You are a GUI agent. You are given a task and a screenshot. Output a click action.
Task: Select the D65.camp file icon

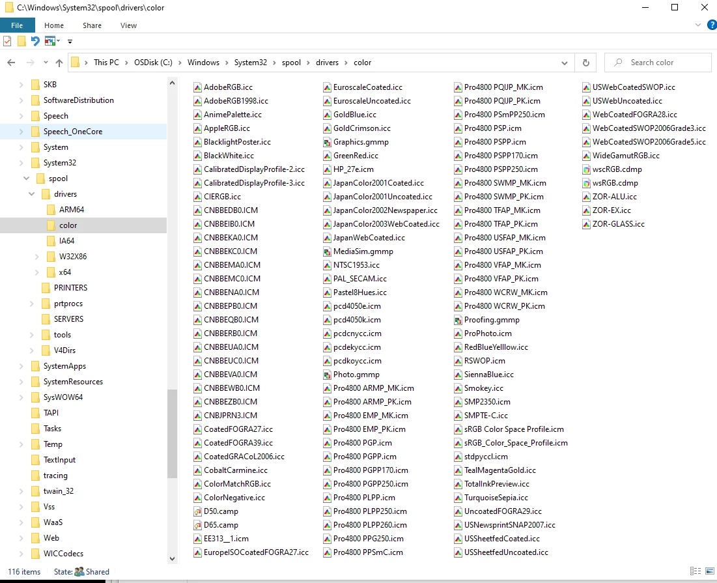(x=197, y=525)
